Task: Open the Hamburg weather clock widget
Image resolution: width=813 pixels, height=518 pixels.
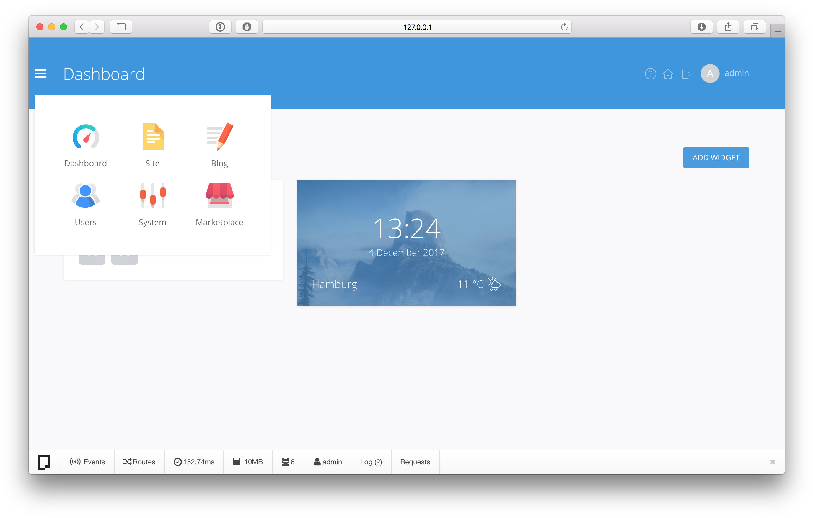Action: coord(406,243)
